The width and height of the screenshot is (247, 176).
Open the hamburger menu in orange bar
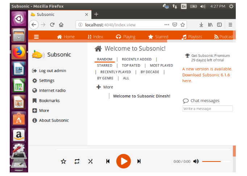[x=36, y=37]
